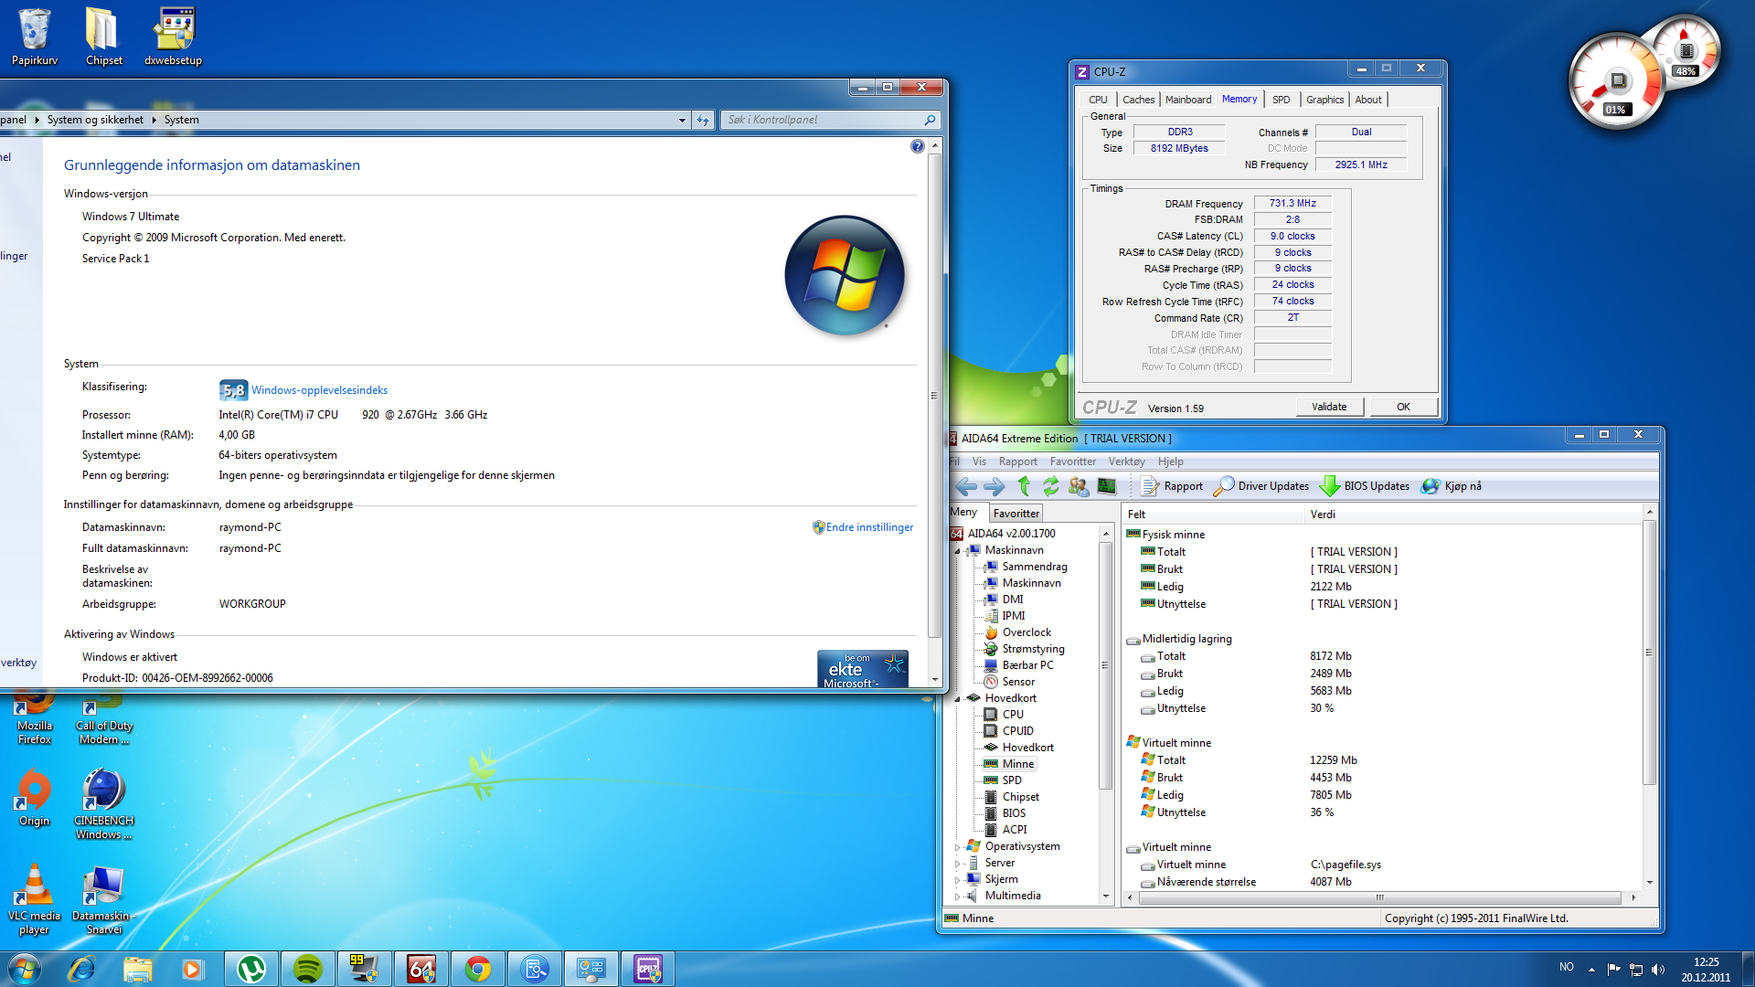Collapse the Hovedkort tree node
The height and width of the screenshot is (987, 1755).
pos(958,699)
